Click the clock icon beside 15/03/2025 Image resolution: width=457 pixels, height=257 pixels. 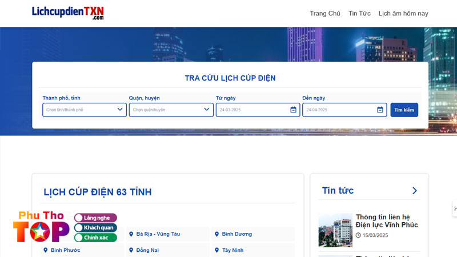[358, 235]
